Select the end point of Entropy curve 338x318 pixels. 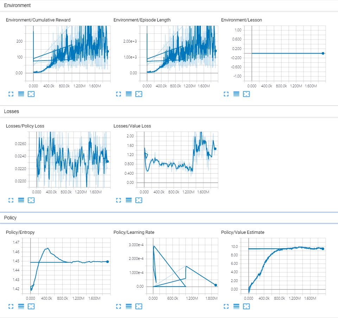pos(108,262)
